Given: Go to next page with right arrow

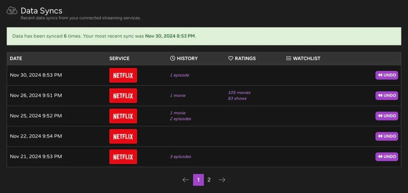Looking at the screenshot, I should tap(222, 180).
